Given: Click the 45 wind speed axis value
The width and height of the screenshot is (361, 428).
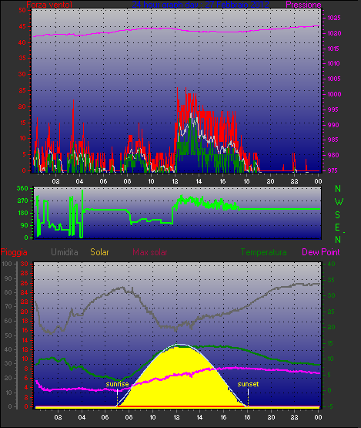Looking at the screenshot, I should pos(22,26).
